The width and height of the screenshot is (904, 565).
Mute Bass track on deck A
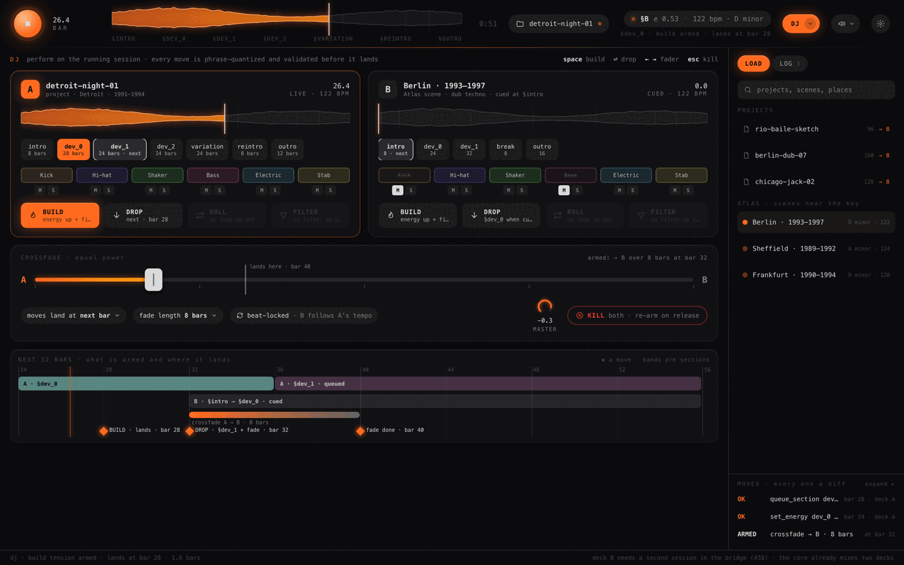(x=207, y=190)
